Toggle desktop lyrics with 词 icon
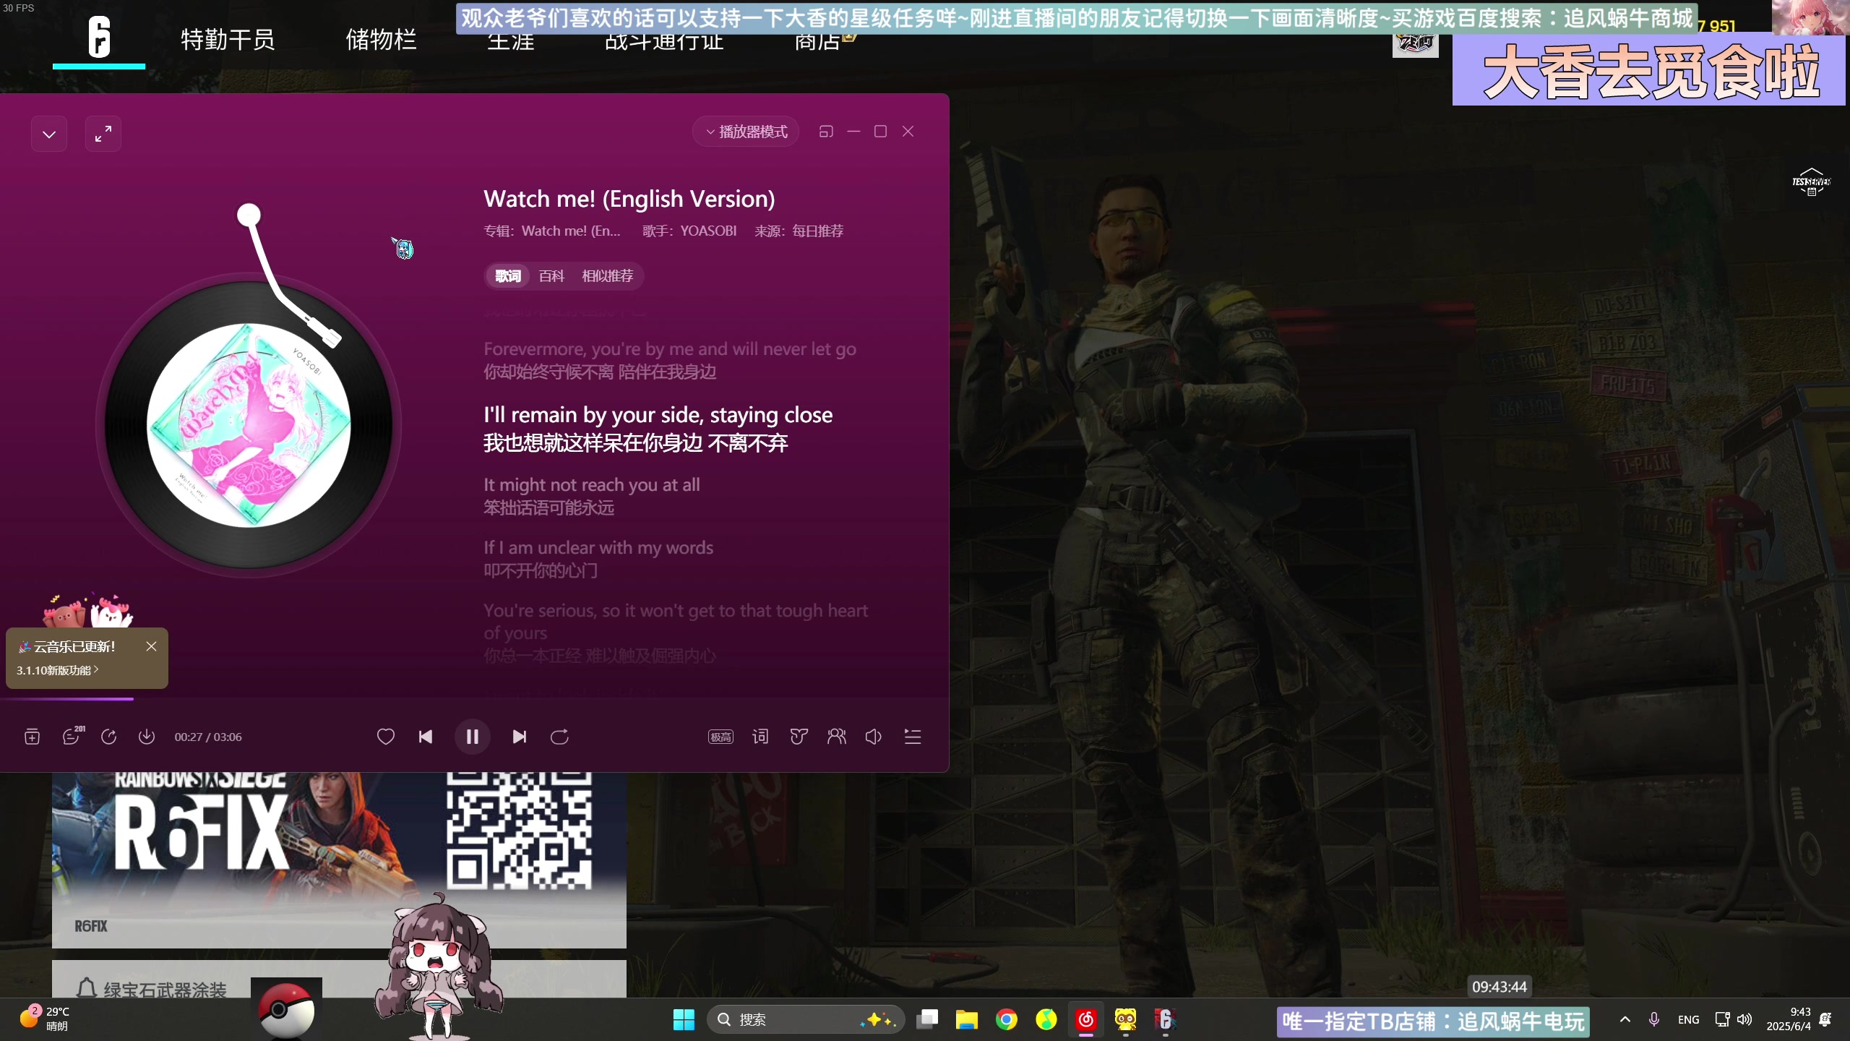This screenshot has width=1850, height=1041. tap(760, 737)
